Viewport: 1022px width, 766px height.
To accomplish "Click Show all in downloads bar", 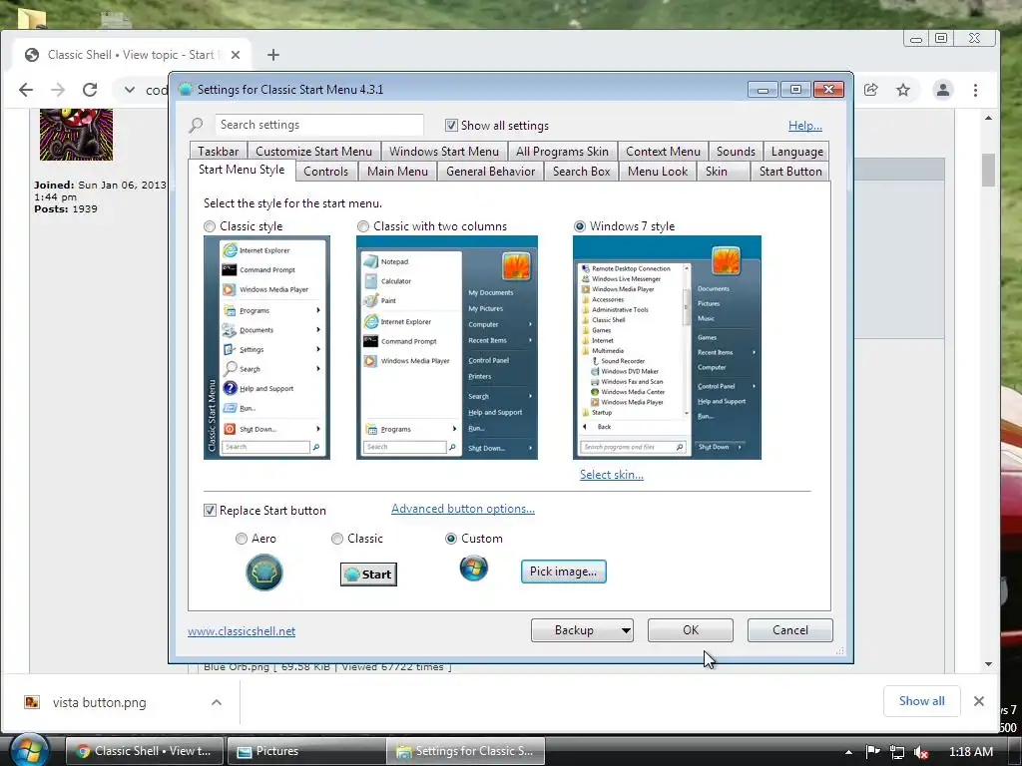I will pos(921,701).
